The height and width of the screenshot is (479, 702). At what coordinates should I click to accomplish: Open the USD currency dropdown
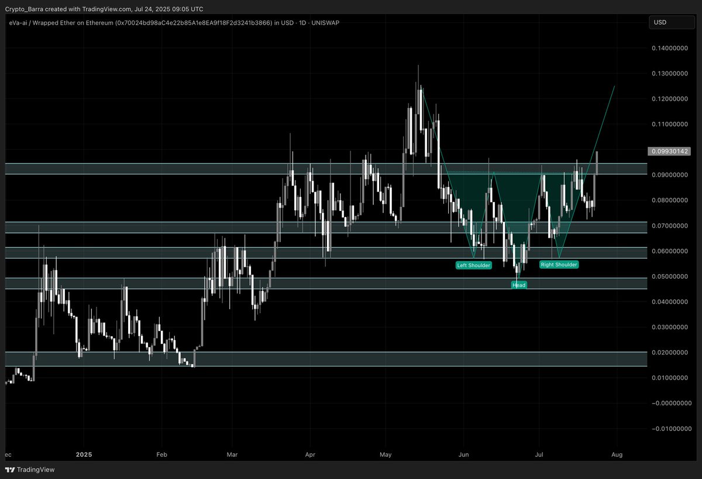pyautogui.click(x=673, y=22)
